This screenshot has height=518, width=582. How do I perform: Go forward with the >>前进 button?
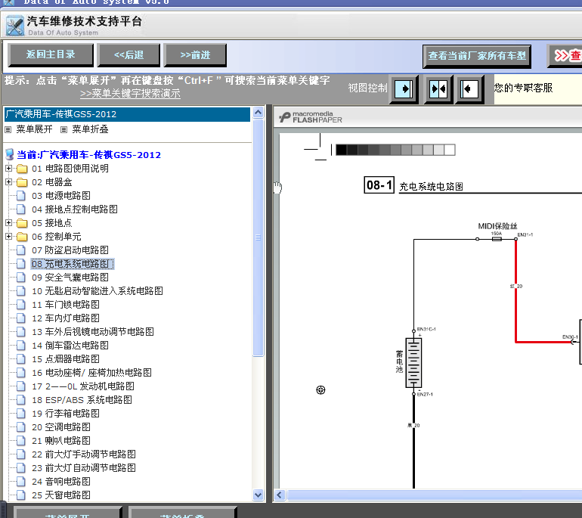[x=195, y=55]
